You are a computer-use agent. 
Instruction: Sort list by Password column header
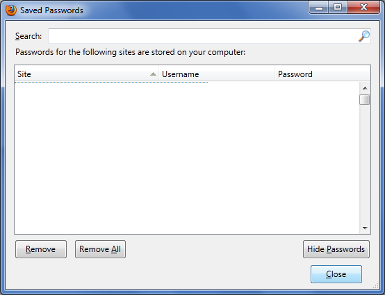(x=322, y=74)
